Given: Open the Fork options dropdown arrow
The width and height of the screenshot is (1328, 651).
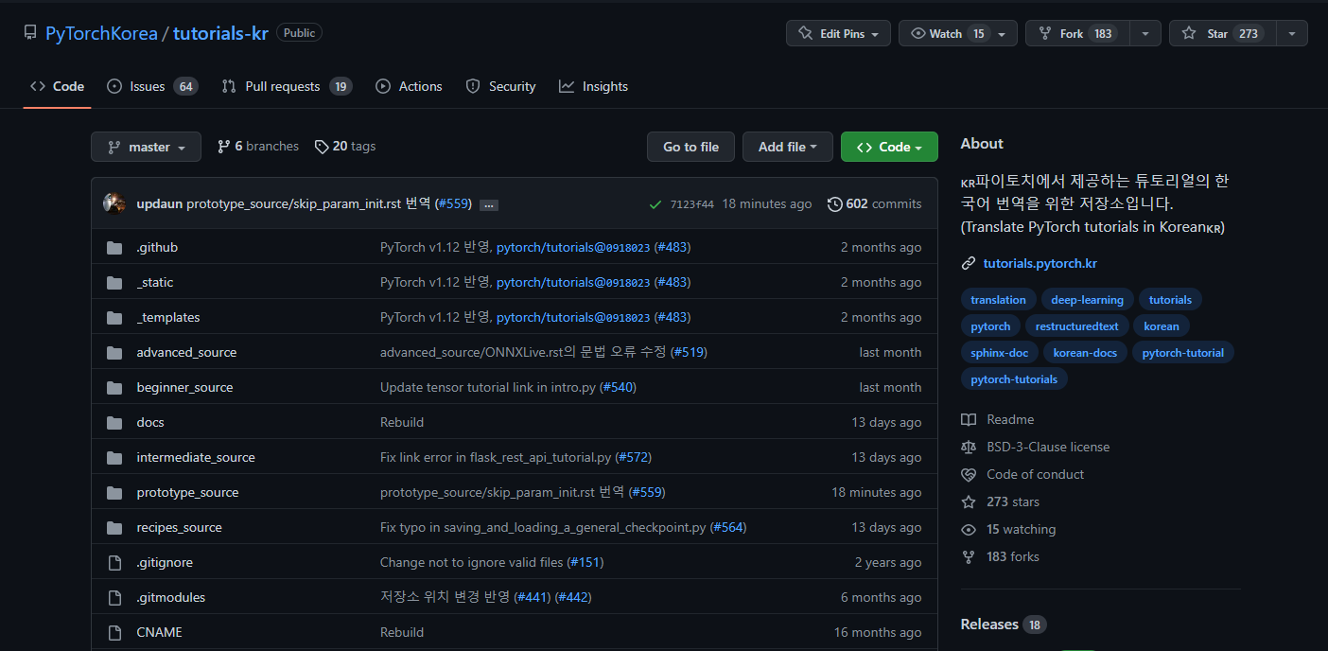Looking at the screenshot, I should (x=1145, y=33).
